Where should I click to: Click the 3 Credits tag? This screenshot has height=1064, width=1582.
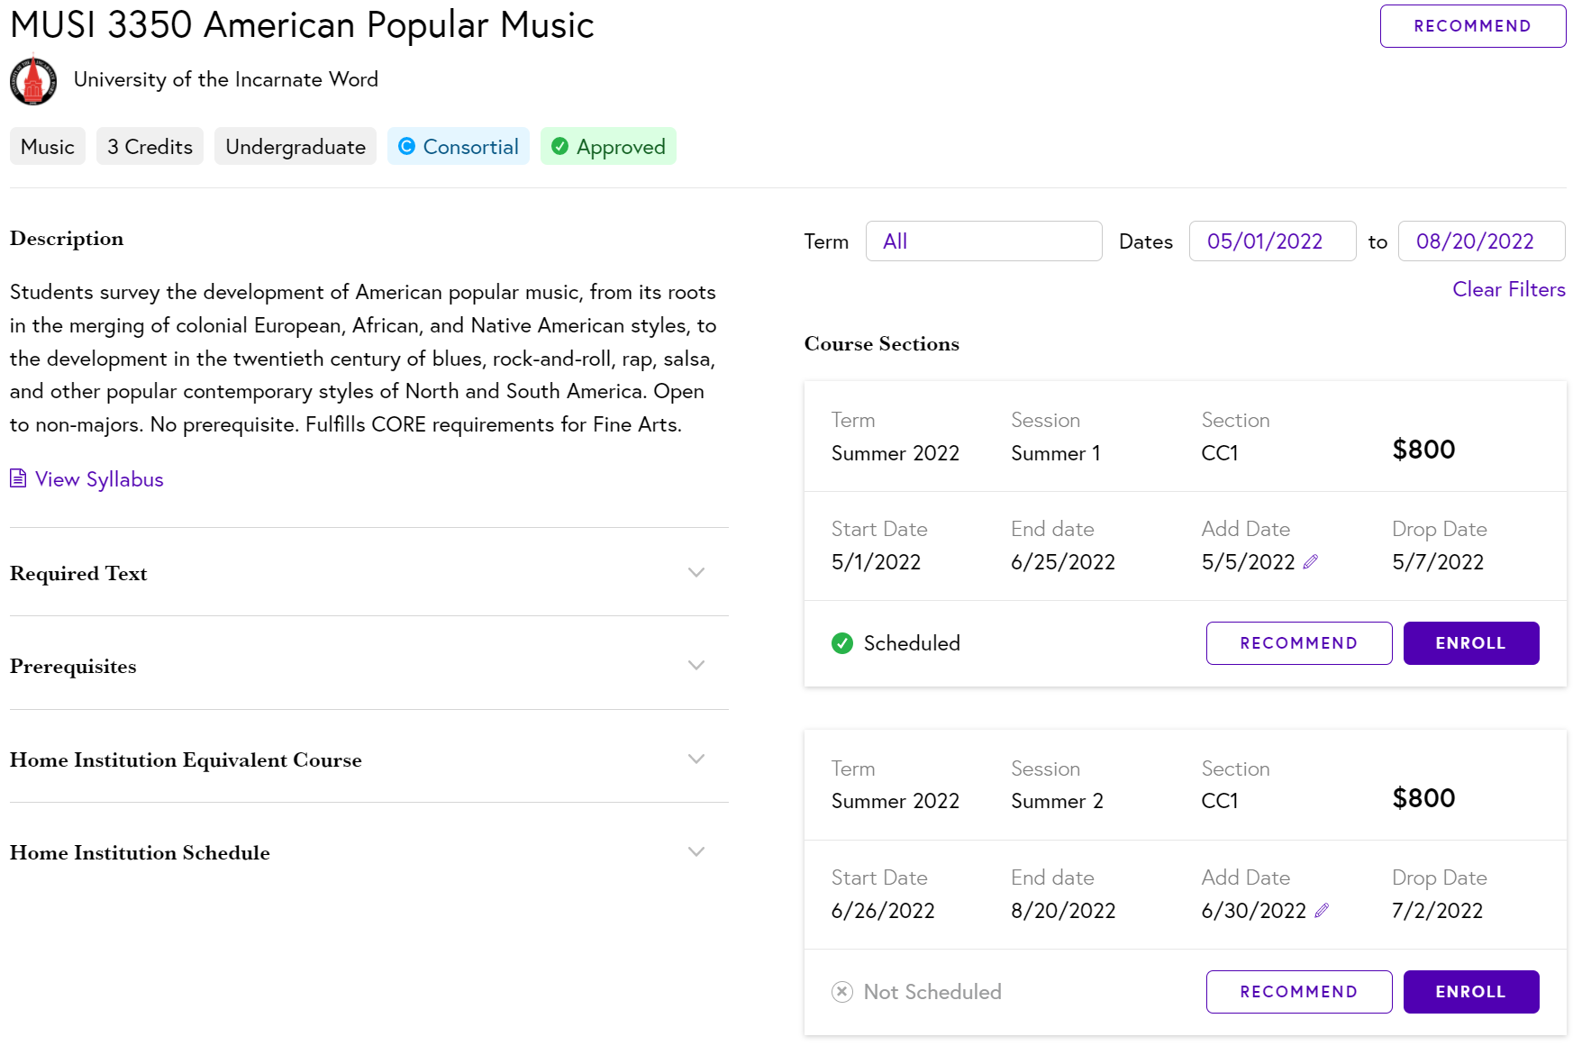(x=150, y=146)
